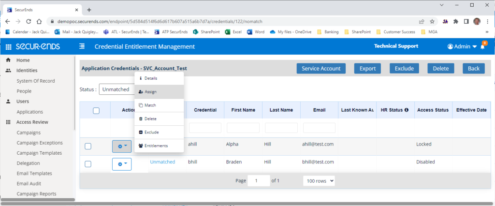
Task: Open the browser side panel icon
Action: point(466,21)
